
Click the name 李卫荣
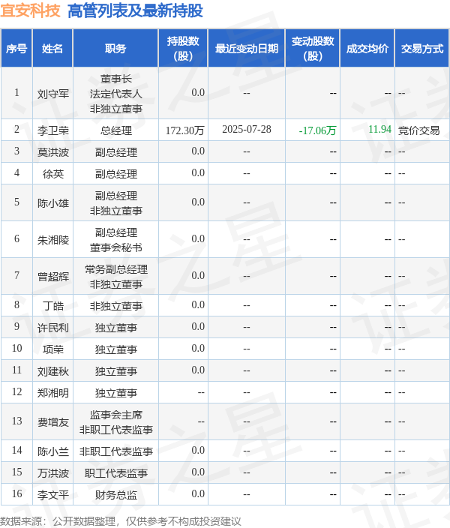coord(53,130)
